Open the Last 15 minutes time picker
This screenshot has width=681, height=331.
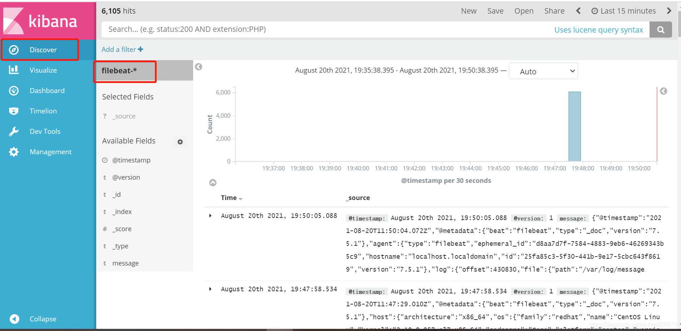[624, 11]
